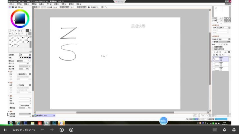This screenshot has height=134, width=239.
Task: Create a new layer folder
Action: pyautogui.click(x=220, y=52)
